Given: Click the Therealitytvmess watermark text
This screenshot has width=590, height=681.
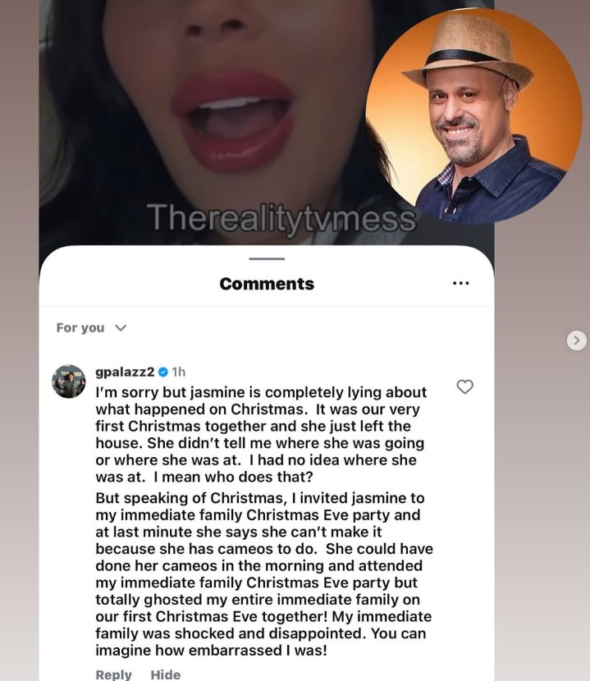Looking at the screenshot, I should coord(281,218).
